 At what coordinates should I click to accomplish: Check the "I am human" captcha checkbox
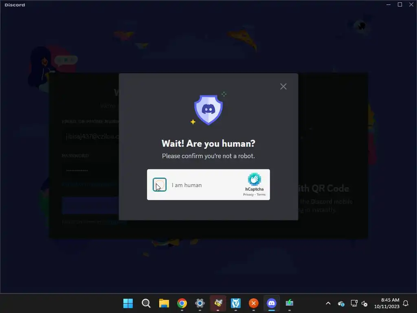pyautogui.click(x=160, y=185)
